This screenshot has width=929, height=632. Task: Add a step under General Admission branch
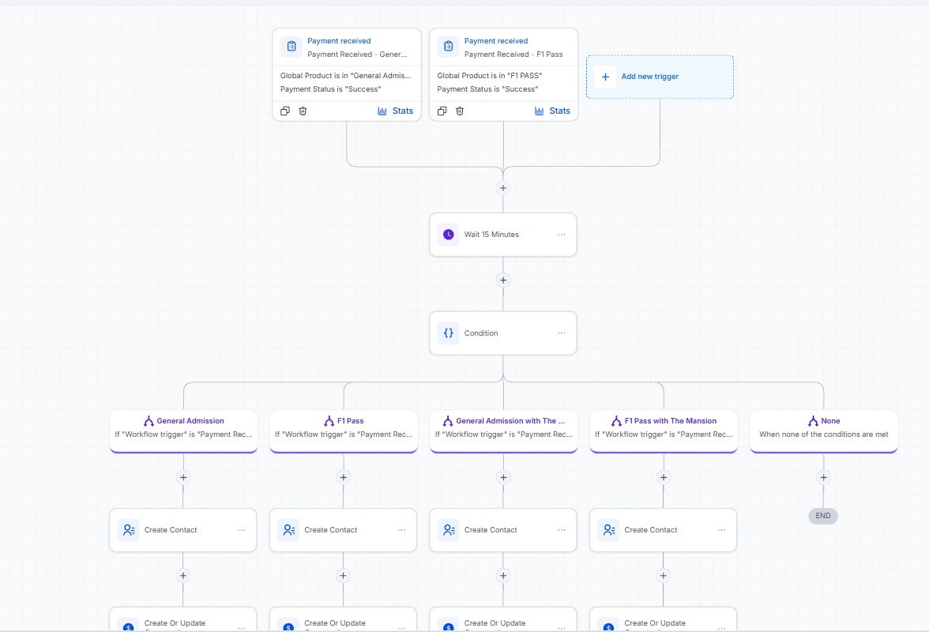(183, 477)
